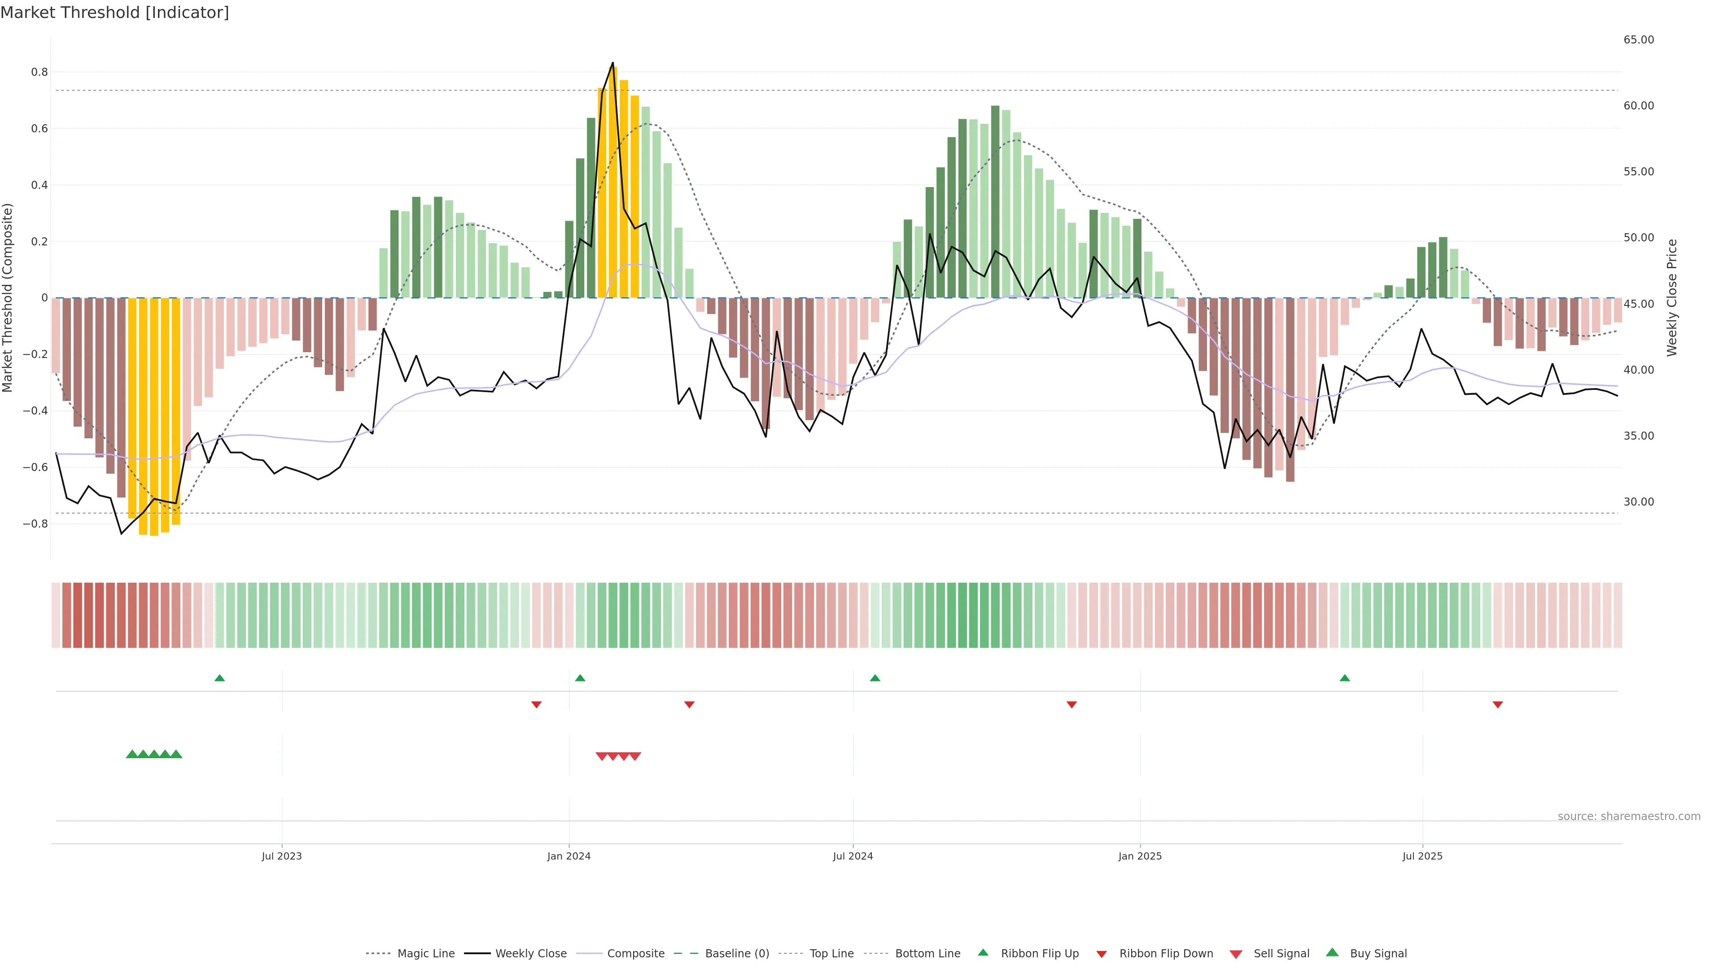Click the Ribbon Flip Down legend triangle icon

coord(1102,954)
